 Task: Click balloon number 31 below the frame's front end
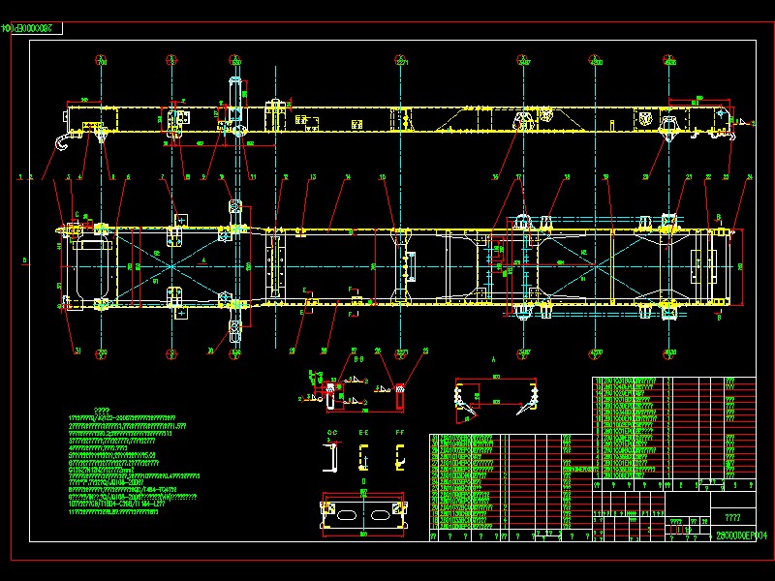click(77, 351)
